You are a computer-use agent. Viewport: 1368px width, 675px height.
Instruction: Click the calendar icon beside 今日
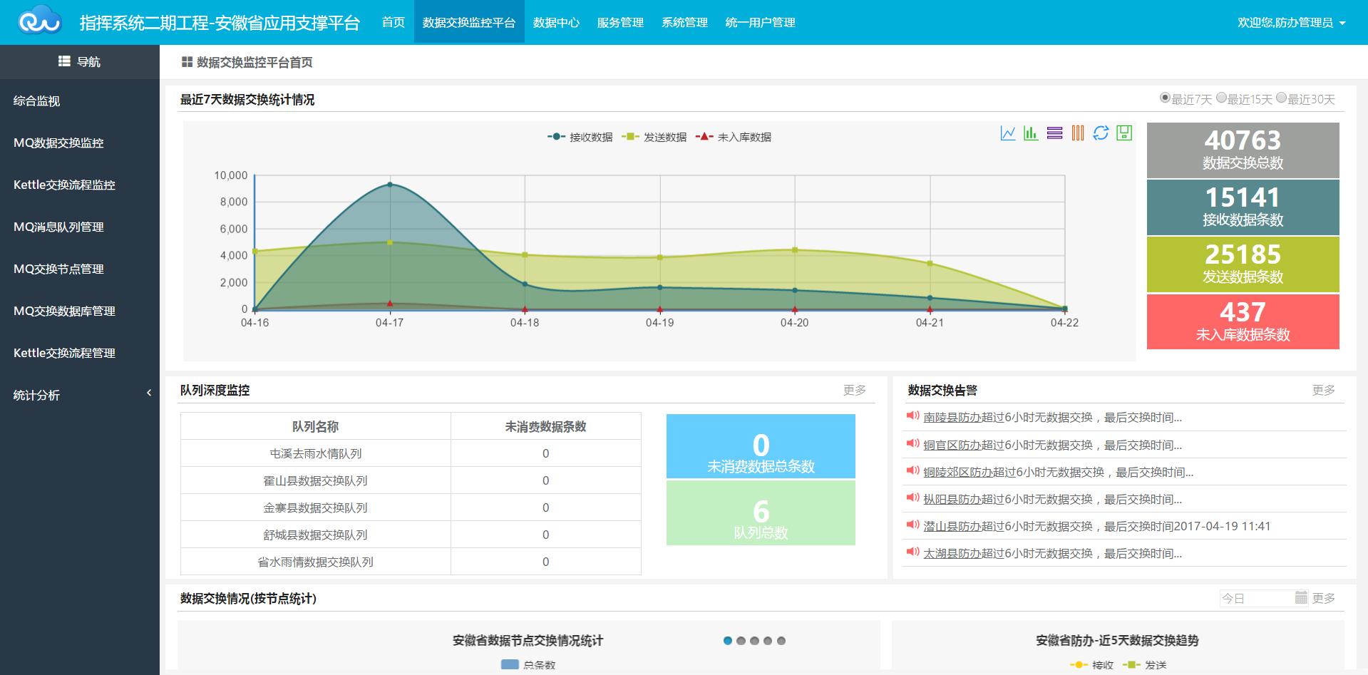point(1301,597)
